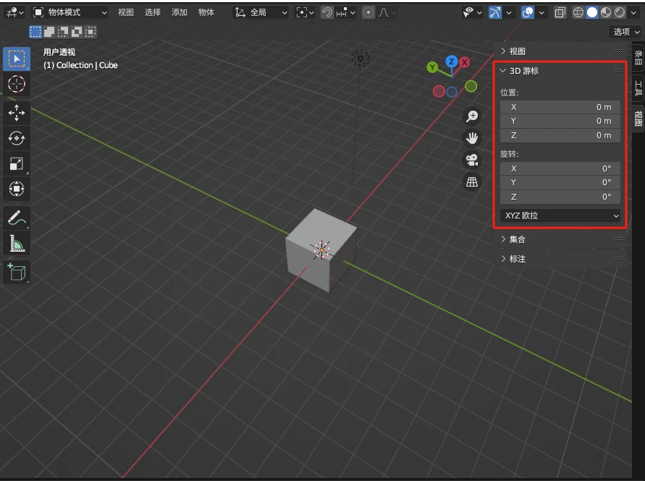Open the proportional falloff dropdown
The width and height of the screenshot is (645, 481).
(387, 12)
